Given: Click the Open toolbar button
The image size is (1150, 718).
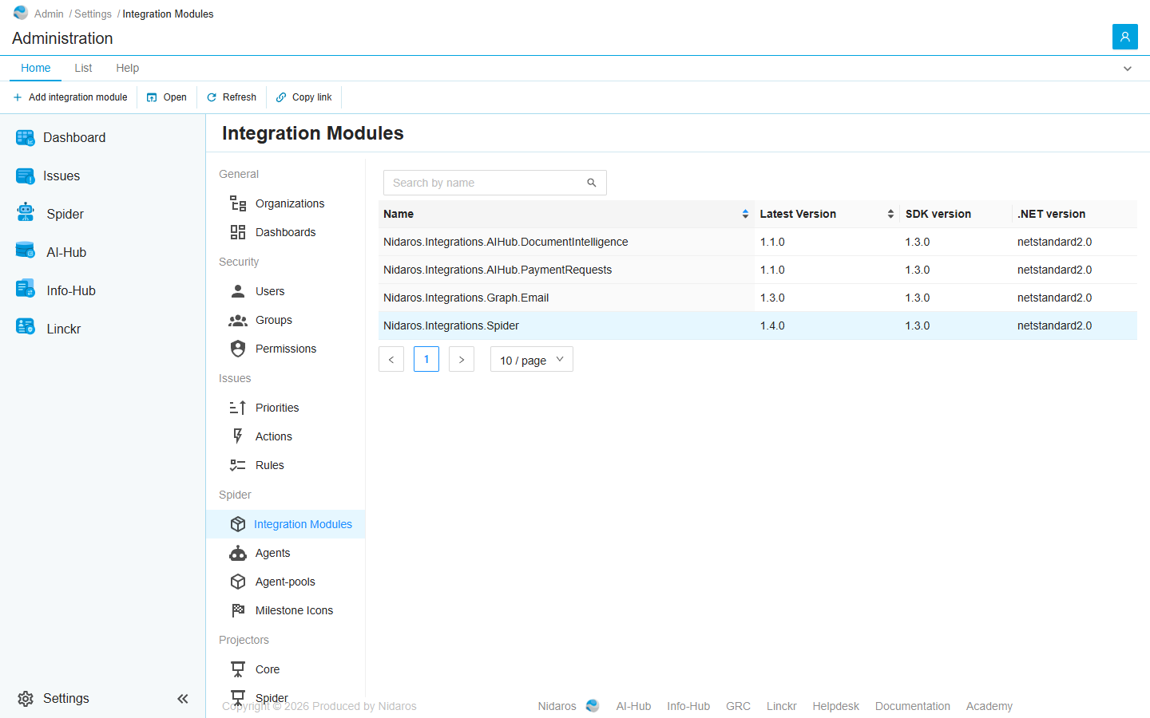Looking at the screenshot, I should 167,97.
